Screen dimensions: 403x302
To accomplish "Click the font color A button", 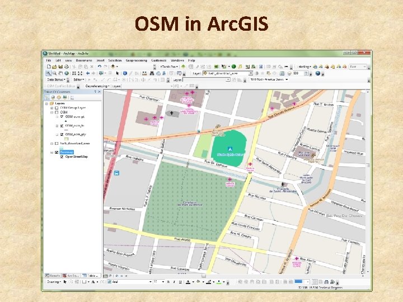I will [x=188, y=282].
